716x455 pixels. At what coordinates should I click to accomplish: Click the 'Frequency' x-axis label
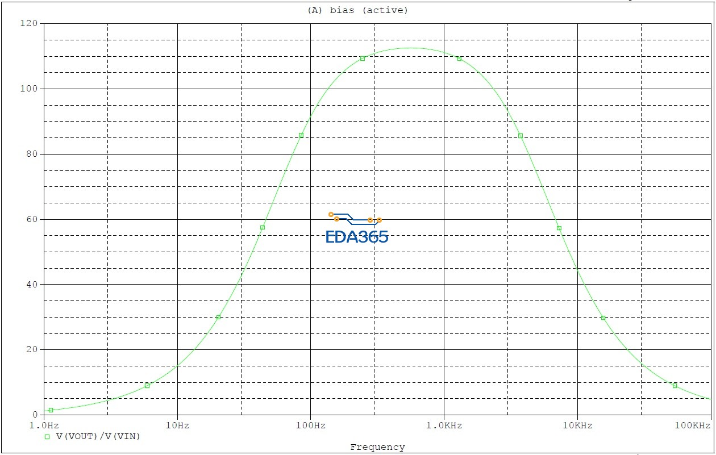point(377,447)
